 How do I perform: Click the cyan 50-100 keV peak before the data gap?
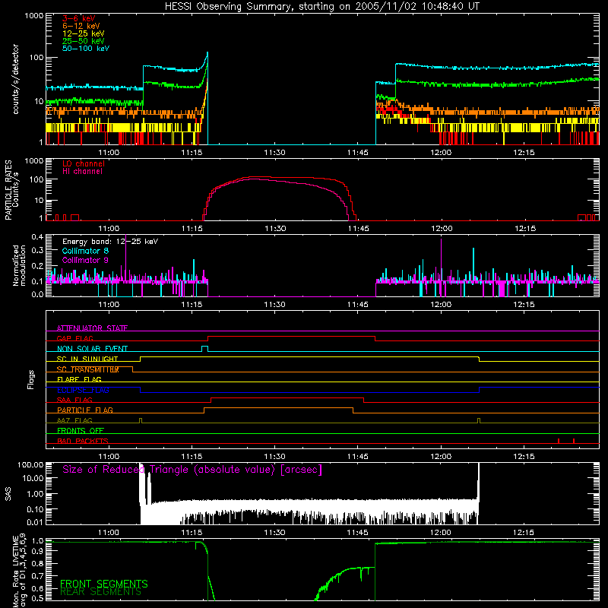pos(207,52)
